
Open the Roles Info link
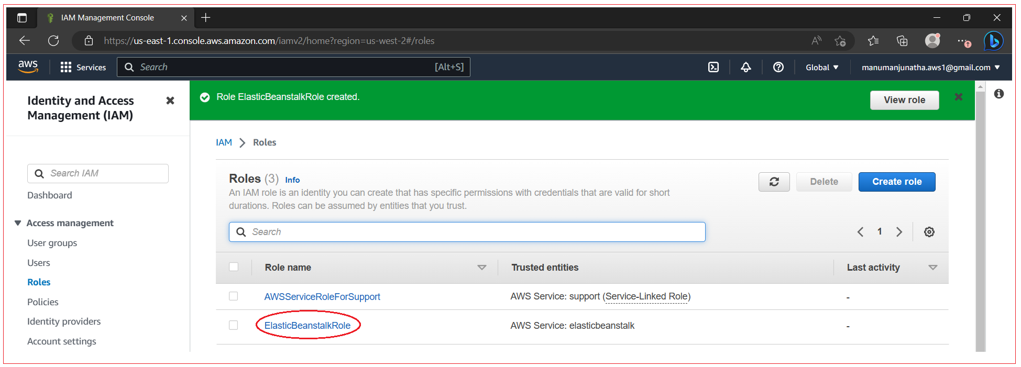[x=292, y=180]
